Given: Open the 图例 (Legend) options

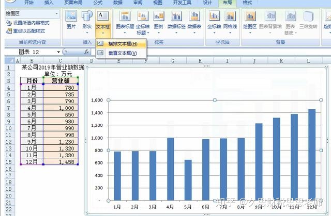Looking at the screenshot, I should click(x=159, y=22).
